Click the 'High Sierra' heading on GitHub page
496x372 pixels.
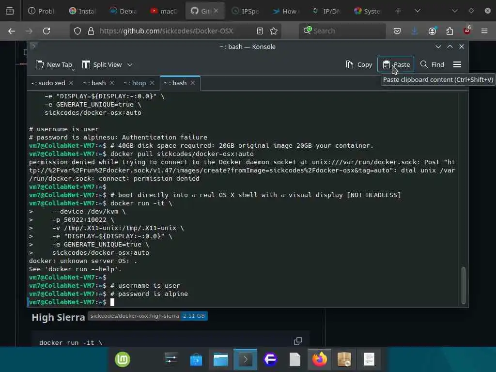coord(58,317)
